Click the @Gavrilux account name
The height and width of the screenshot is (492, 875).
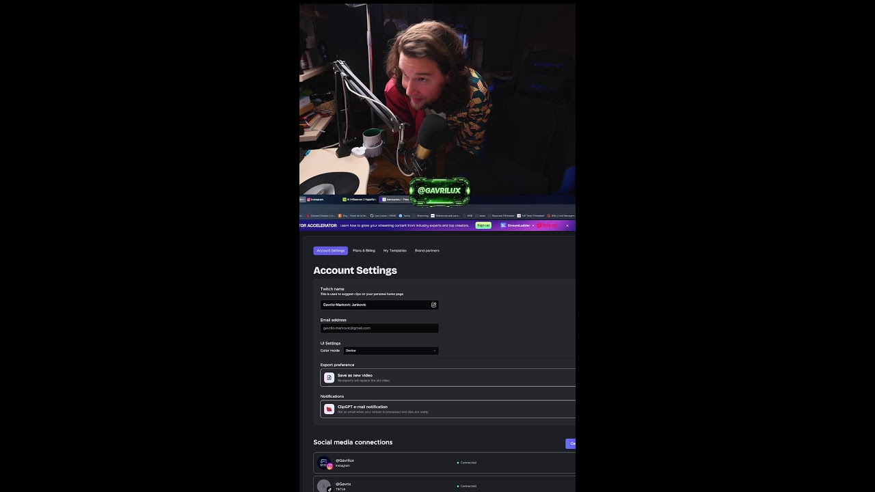(x=345, y=461)
